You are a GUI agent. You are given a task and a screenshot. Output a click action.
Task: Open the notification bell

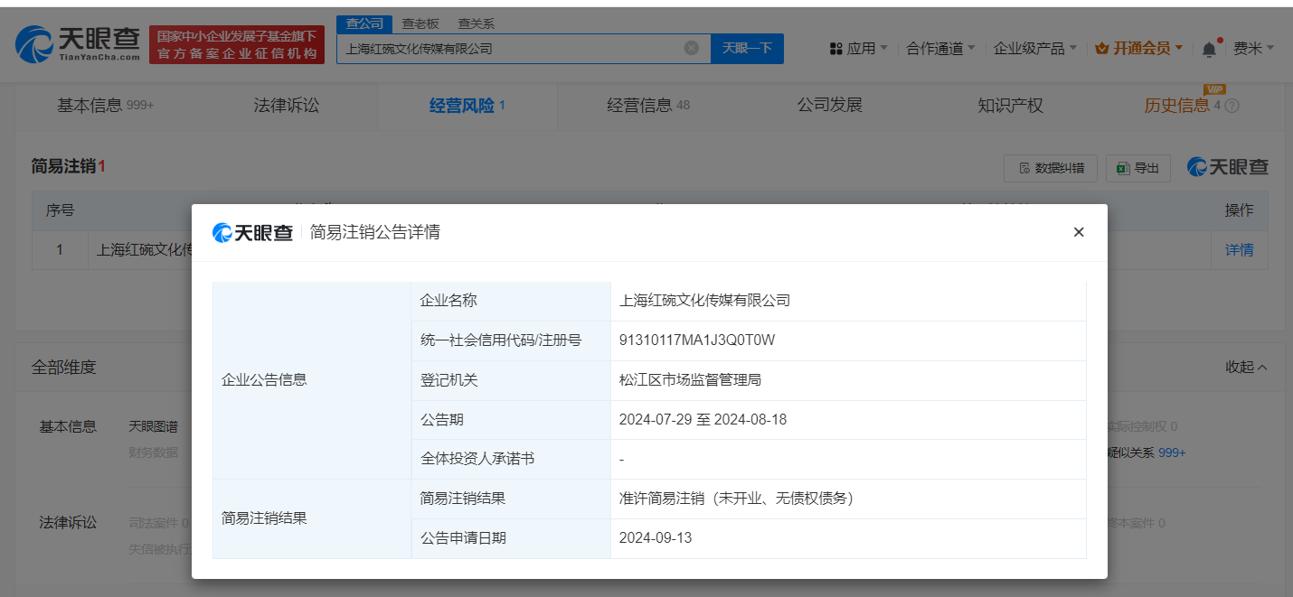(1210, 48)
